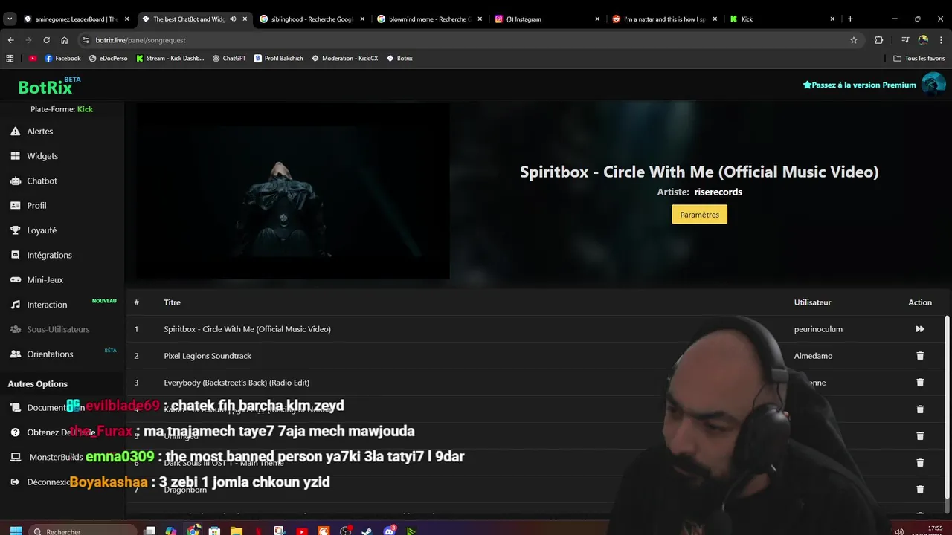Open the Windows Start menu
The width and height of the screenshot is (952, 535).
coord(16,531)
